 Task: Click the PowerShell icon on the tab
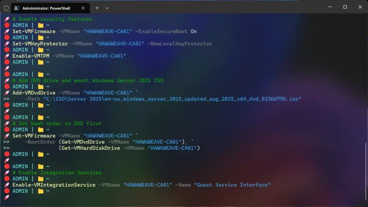(x=17, y=8)
